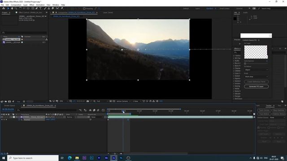Select the Clone Stamp tool
The height and width of the screenshot is (161, 287).
(49, 8)
